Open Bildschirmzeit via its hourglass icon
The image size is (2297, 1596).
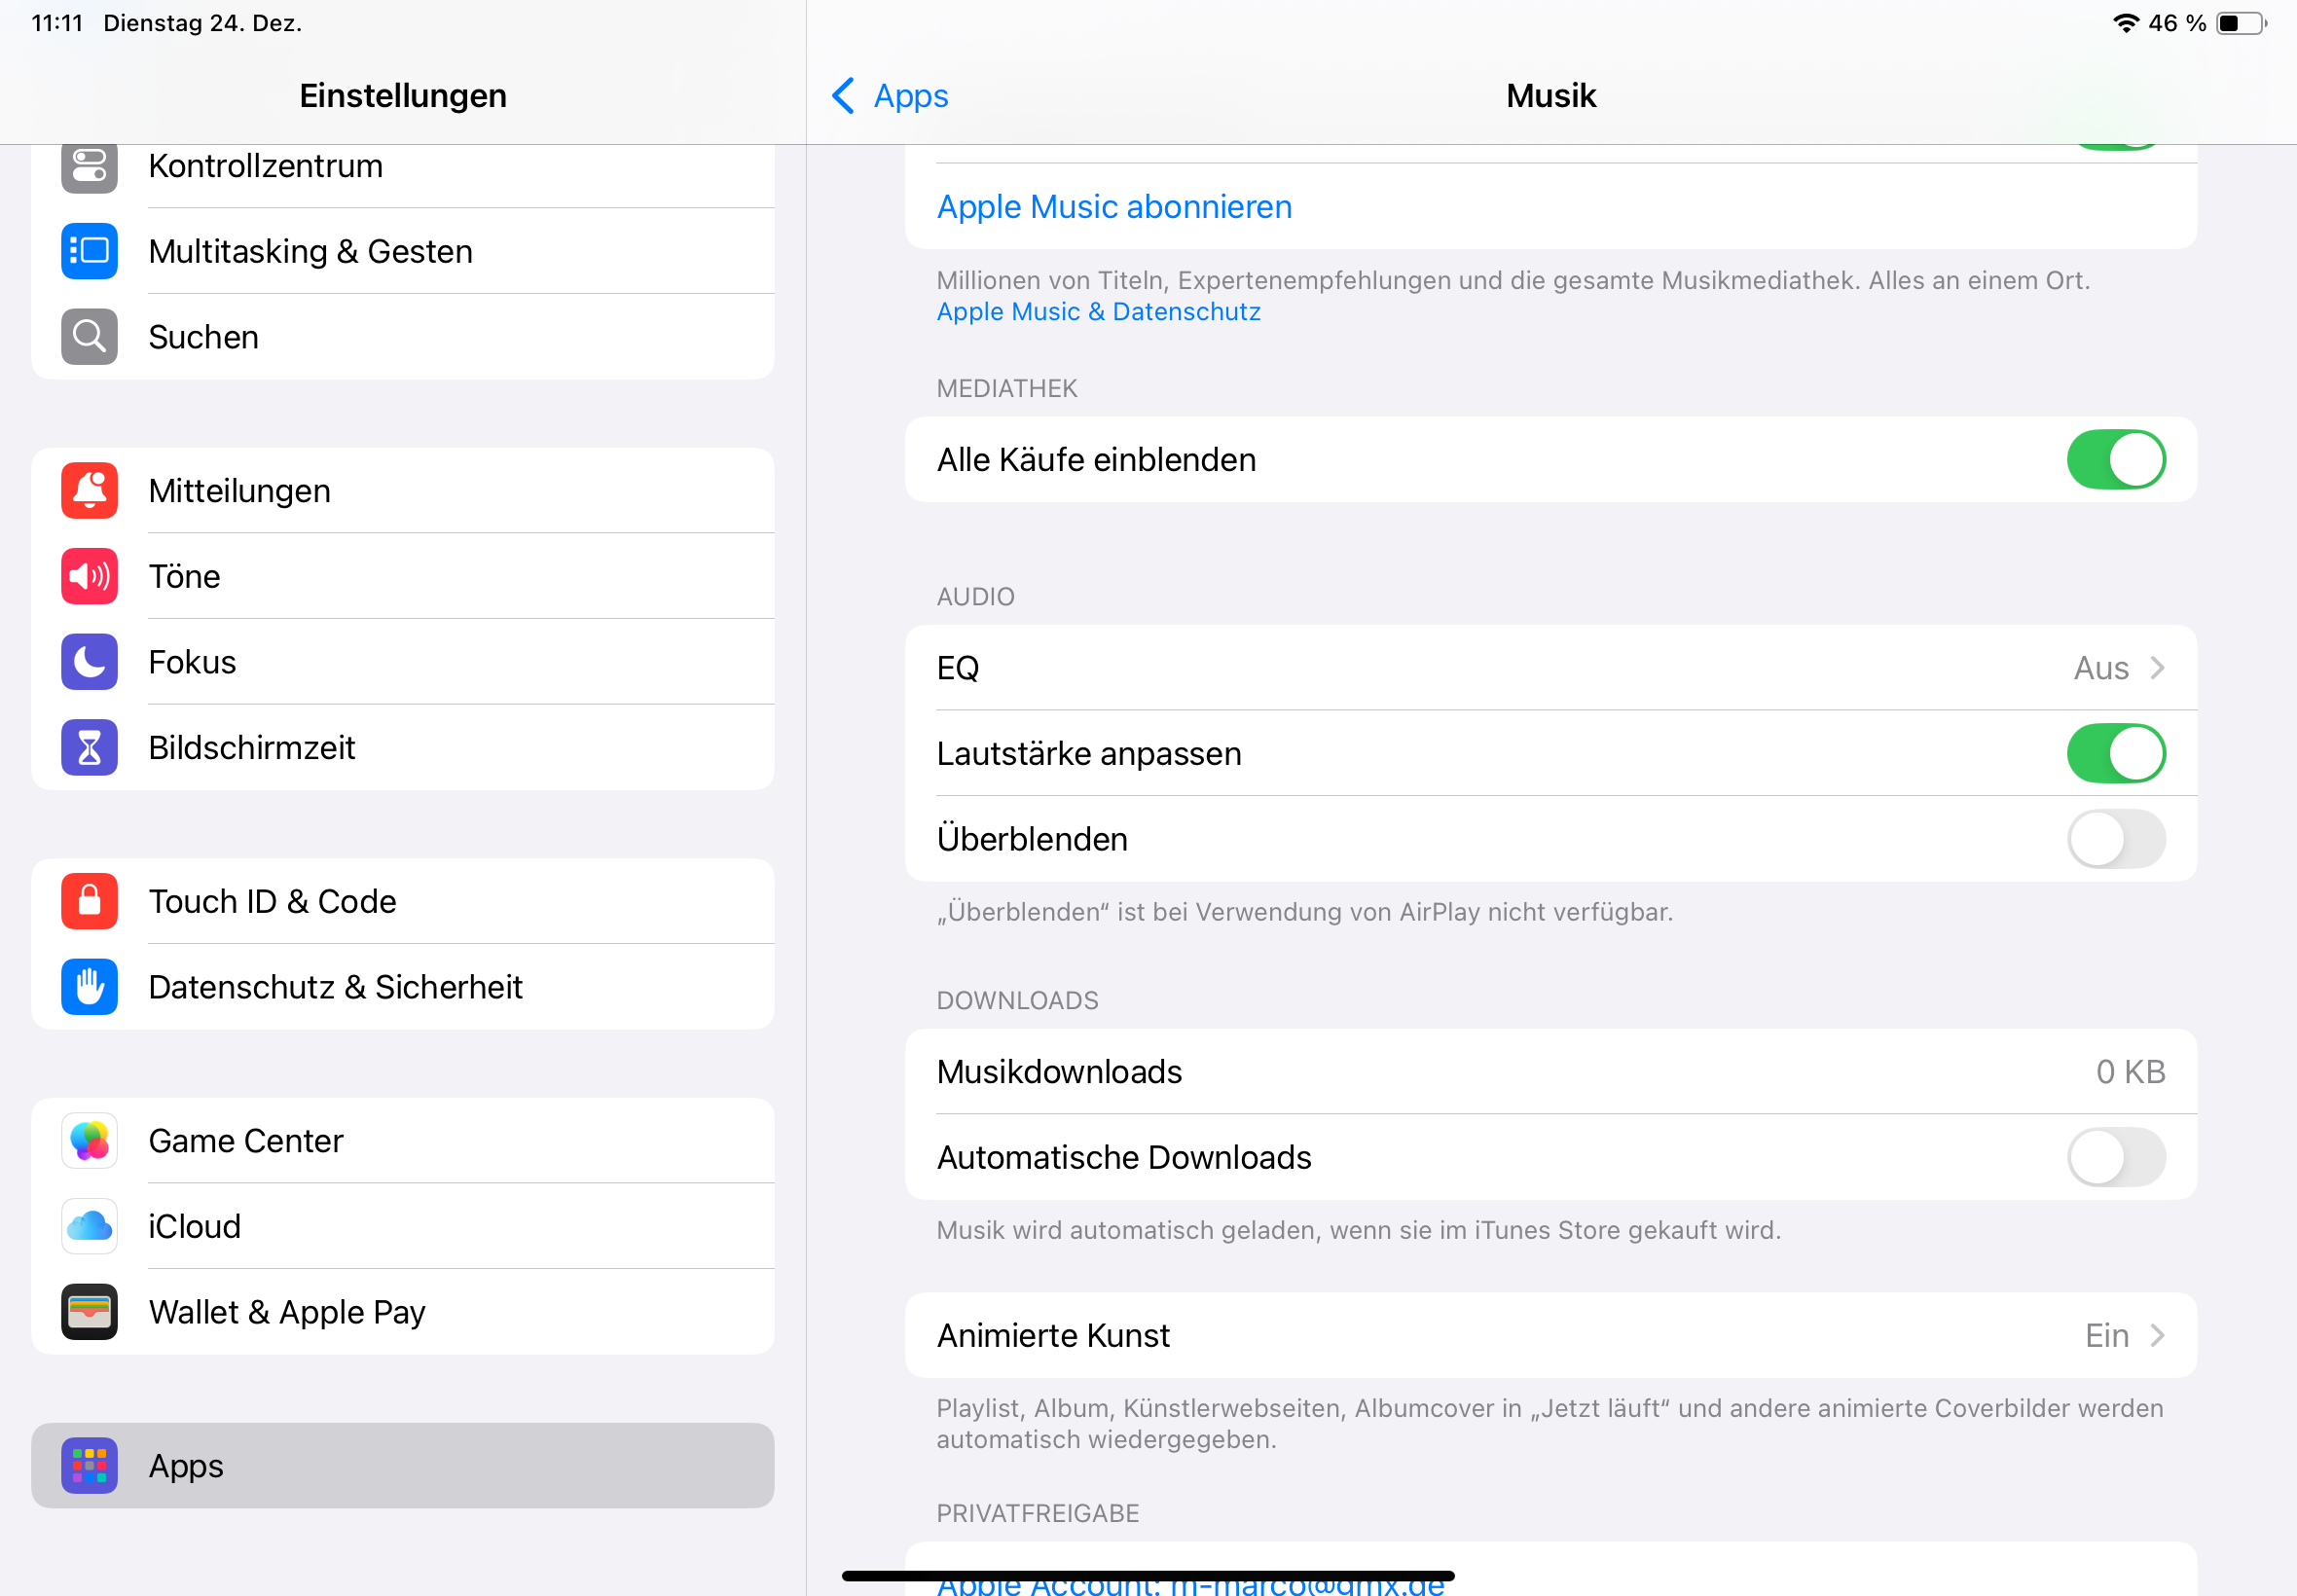click(x=89, y=748)
